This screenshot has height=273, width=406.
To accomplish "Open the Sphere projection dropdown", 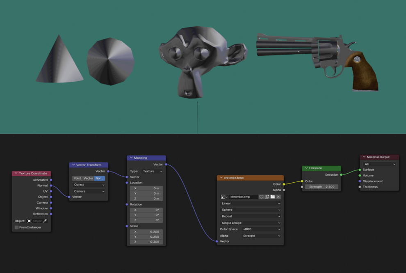I will click(x=251, y=210).
